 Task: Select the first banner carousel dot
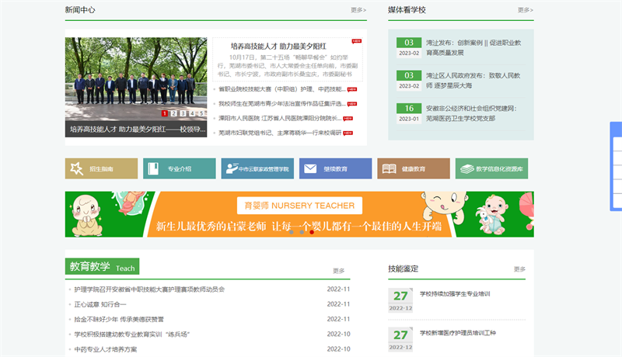[292, 232]
